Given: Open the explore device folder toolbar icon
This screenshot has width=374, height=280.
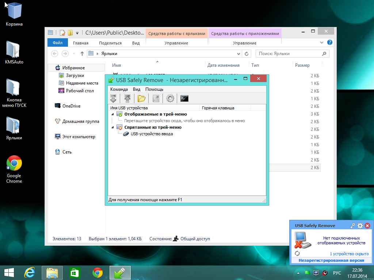Looking at the screenshot, I should 141,98.
